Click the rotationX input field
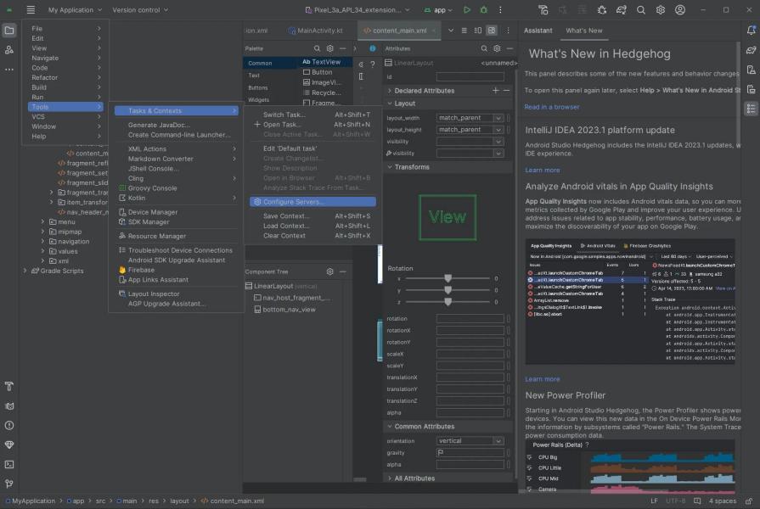This screenshot has width=760, height=509. tap(470, 330)
